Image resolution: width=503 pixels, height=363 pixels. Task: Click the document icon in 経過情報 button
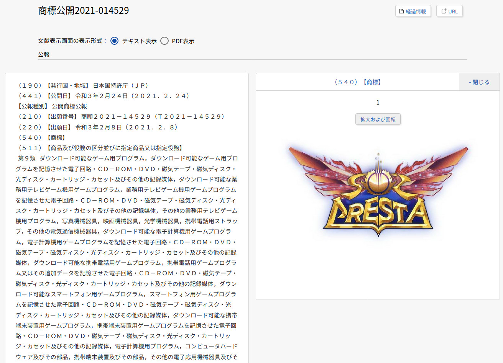point(401,11)
